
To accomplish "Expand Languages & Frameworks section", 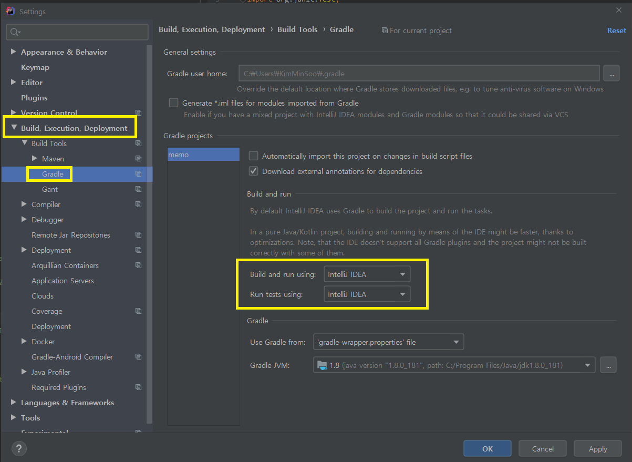I will point(14,403).
